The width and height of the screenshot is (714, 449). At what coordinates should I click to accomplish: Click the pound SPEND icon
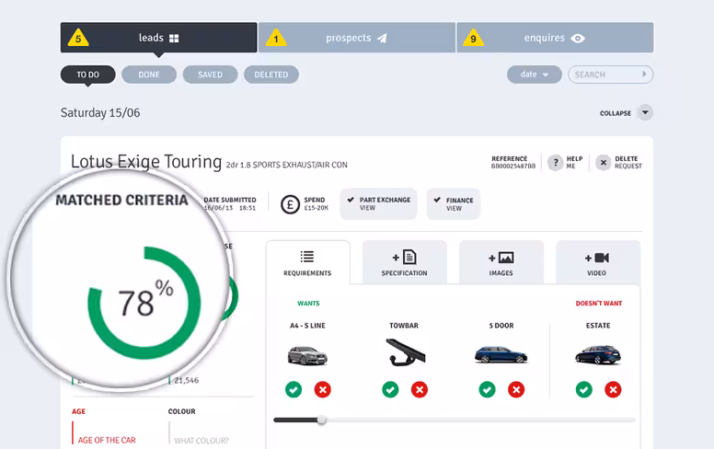tap(290, 204)
